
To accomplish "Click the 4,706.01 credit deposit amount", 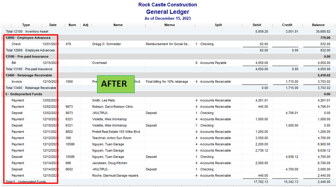I will [x=292, y=113].
